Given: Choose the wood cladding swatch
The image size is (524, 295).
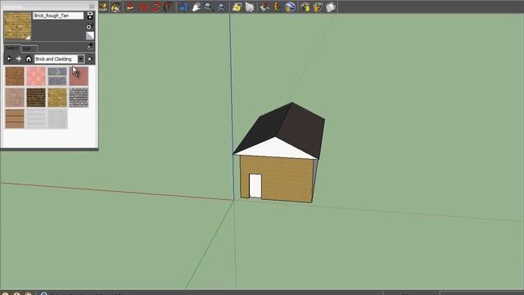Looking at the screenshot, I should point(15,119).
